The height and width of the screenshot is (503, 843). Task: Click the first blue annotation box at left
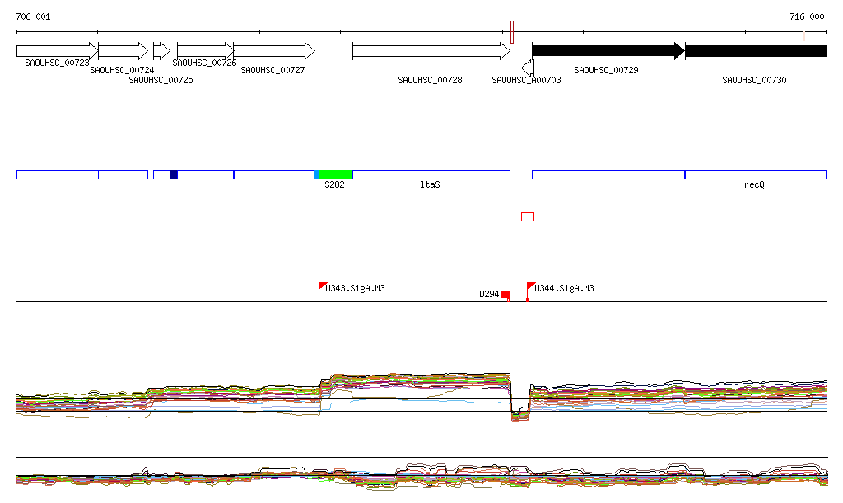point(58,175)
